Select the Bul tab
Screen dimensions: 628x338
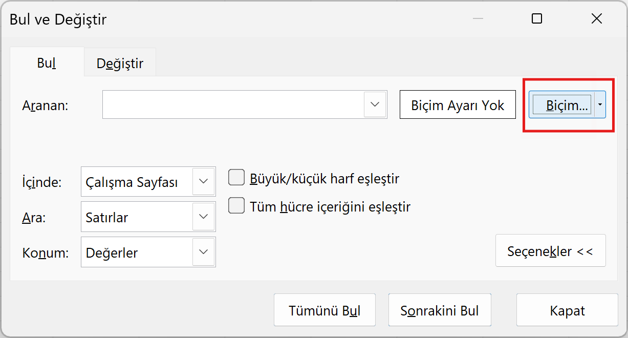pyautogui.click(x=46, y=62)
